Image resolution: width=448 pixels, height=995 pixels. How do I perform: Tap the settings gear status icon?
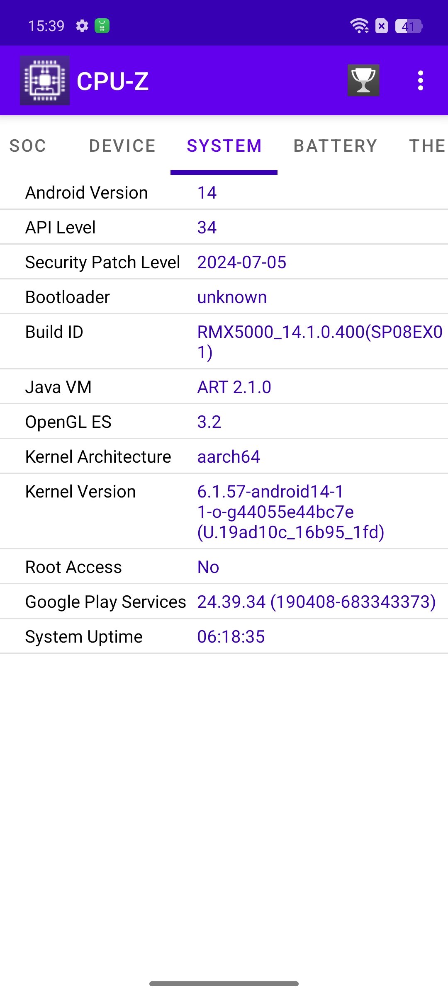[x=82, y=26]
